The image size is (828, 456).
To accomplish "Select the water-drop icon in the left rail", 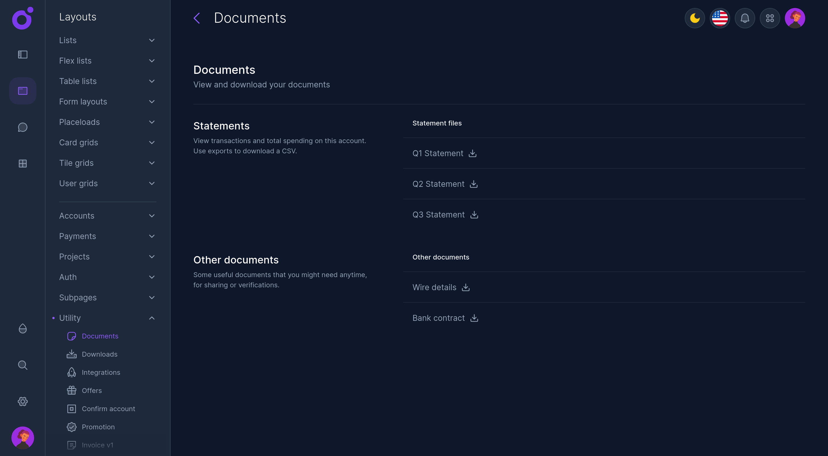I will click(x=22, y=329).
